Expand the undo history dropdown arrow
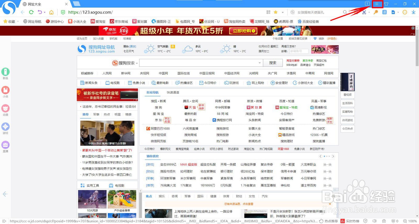This screenshot has width=419, height=224. click(x=45, y=12)
